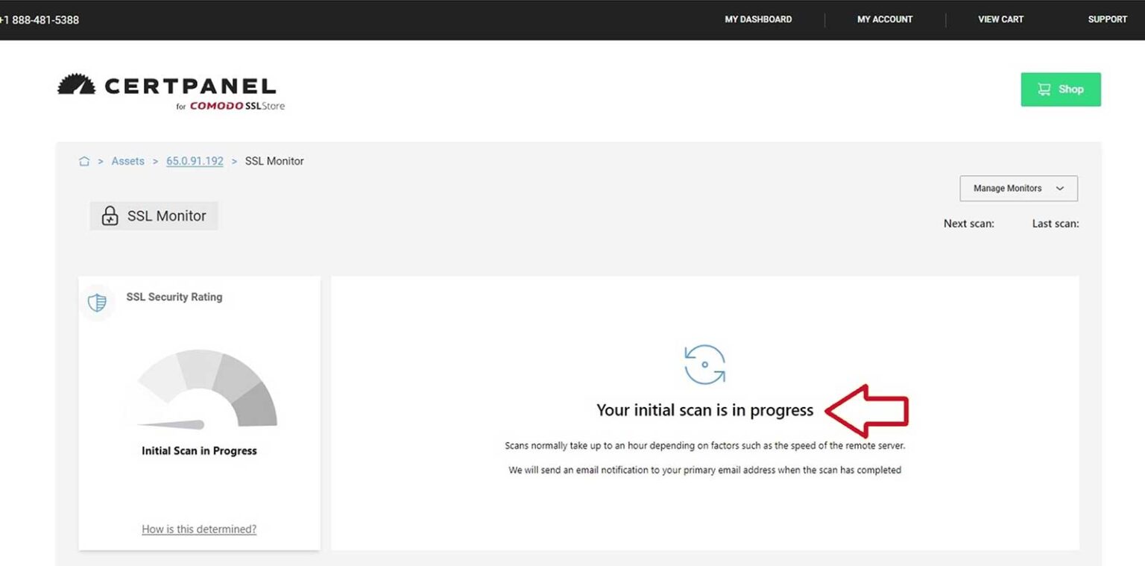Click the refresh scan icon above the progress message
This screenshot has height=566, width=1145.
(704, 365)
